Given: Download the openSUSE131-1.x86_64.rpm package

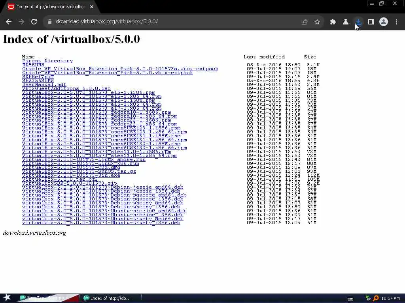Looking at the screenshot, I should [x=104, y=140].
